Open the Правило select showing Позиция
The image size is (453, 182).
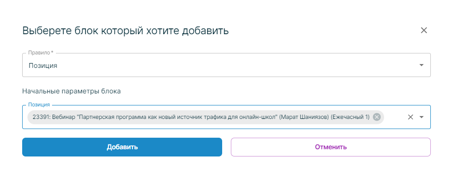[x=226, y=65]
